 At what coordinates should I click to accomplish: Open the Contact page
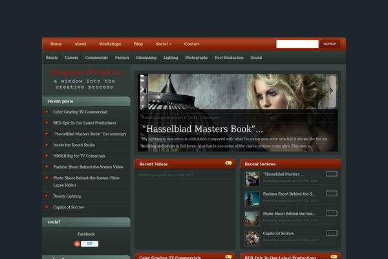pyautogui.click(x=192, y=44)
